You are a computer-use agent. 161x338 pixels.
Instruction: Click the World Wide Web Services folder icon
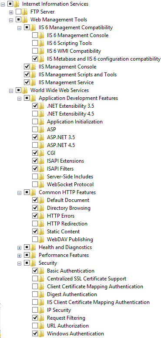click(x=25, y=90)
